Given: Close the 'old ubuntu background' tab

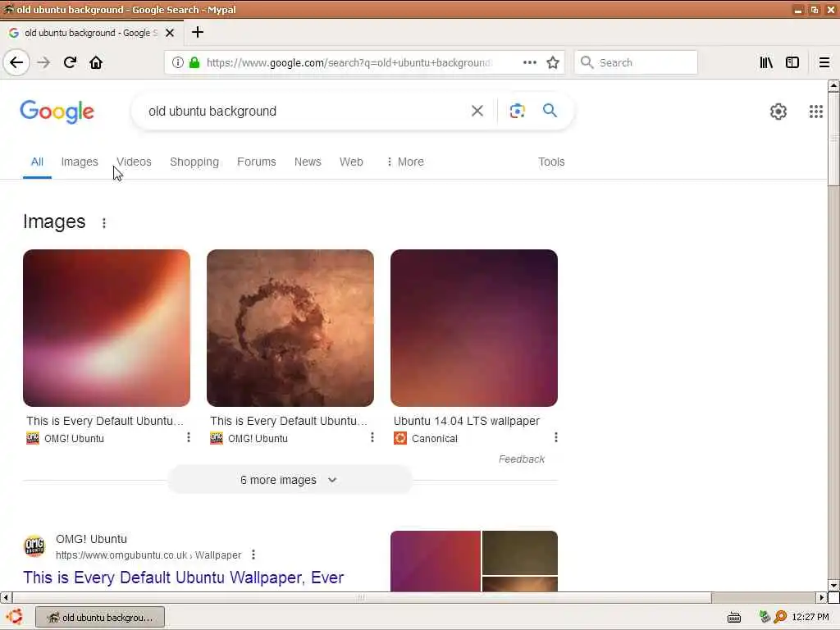Looking at the screenshot, I should [x=169, y=33].
